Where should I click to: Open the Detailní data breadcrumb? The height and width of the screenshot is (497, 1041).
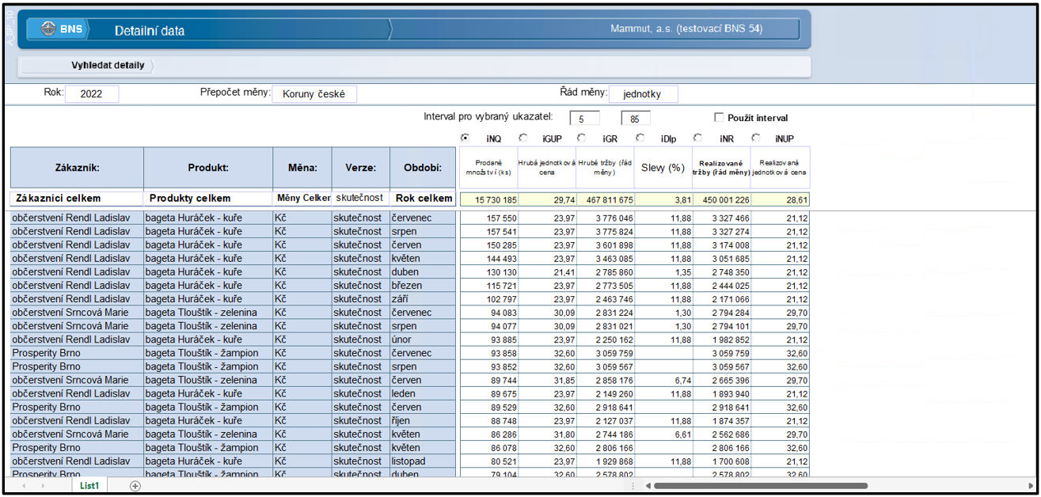coord(150,31)
